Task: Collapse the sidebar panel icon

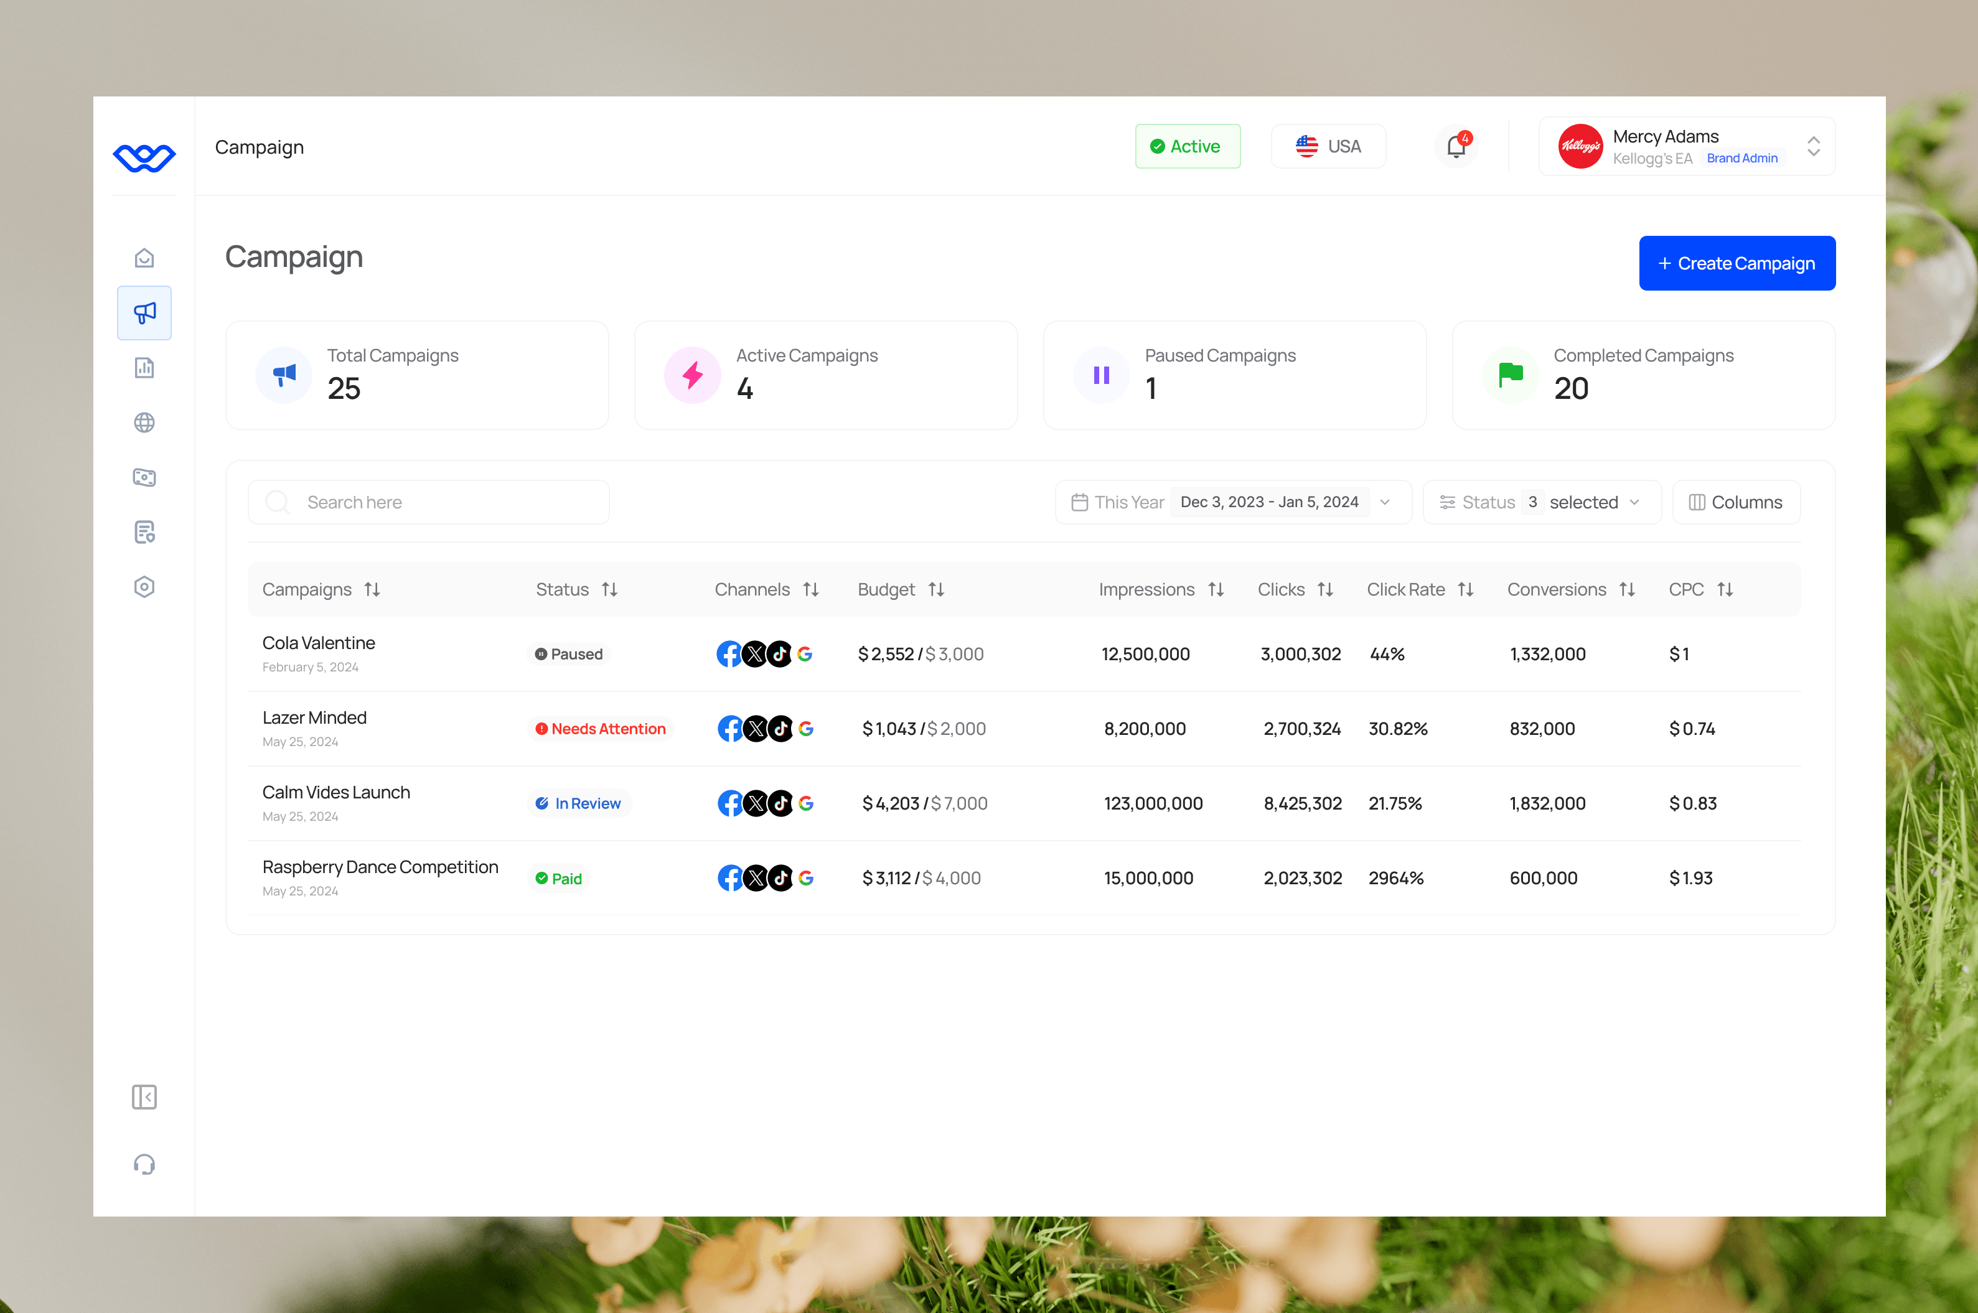Action: [144, 1097]
